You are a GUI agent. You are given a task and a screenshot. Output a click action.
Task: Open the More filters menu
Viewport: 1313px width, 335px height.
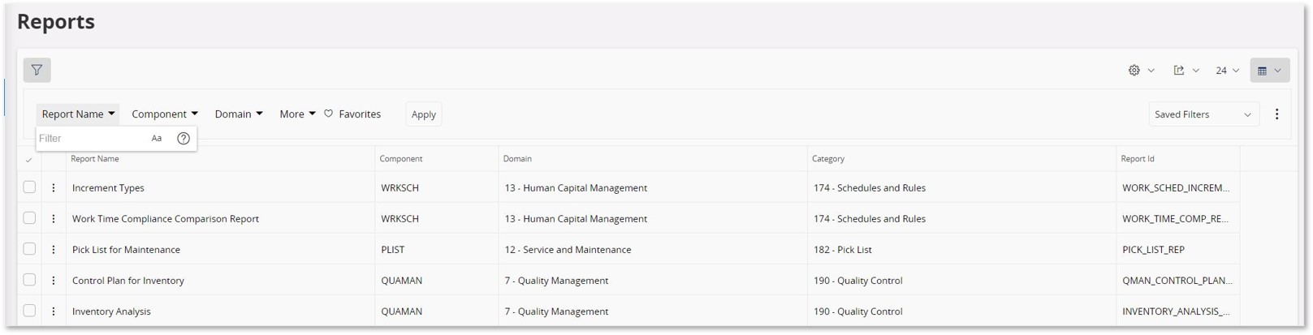[x=297, y=114]
